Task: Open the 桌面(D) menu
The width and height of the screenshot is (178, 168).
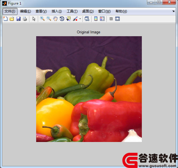Action: point(88,11)
